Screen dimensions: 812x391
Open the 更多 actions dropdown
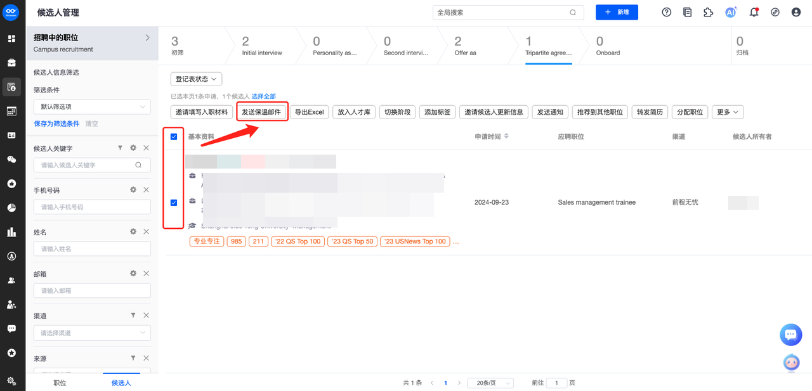728,112
